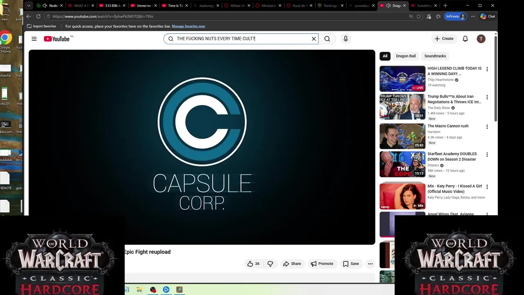524x295 pixels.
Task: Open the Harstem channel link
Action: [434, 132]
